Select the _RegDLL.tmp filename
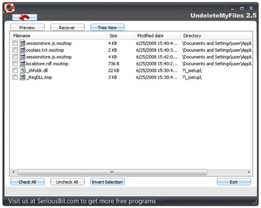 pyautogui.click(x=39, y=77)
